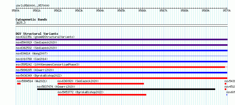
Task: Click the 9563k ruler position
Action: [x=79, y=11]
